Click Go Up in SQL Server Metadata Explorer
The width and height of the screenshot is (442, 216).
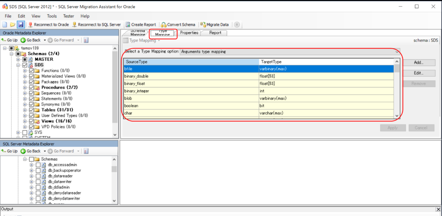coord(10,151)
